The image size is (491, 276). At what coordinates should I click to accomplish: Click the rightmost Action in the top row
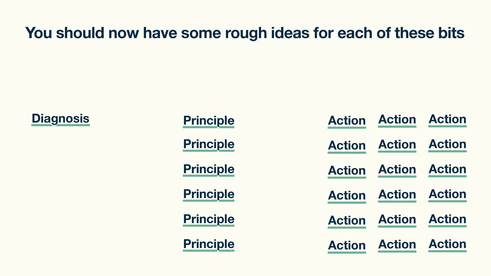448,120
